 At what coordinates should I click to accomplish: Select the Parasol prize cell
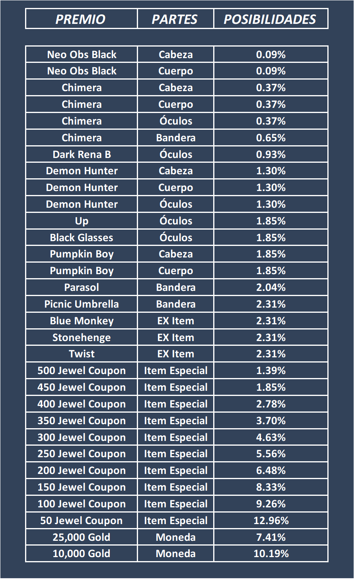coord(82,287)
